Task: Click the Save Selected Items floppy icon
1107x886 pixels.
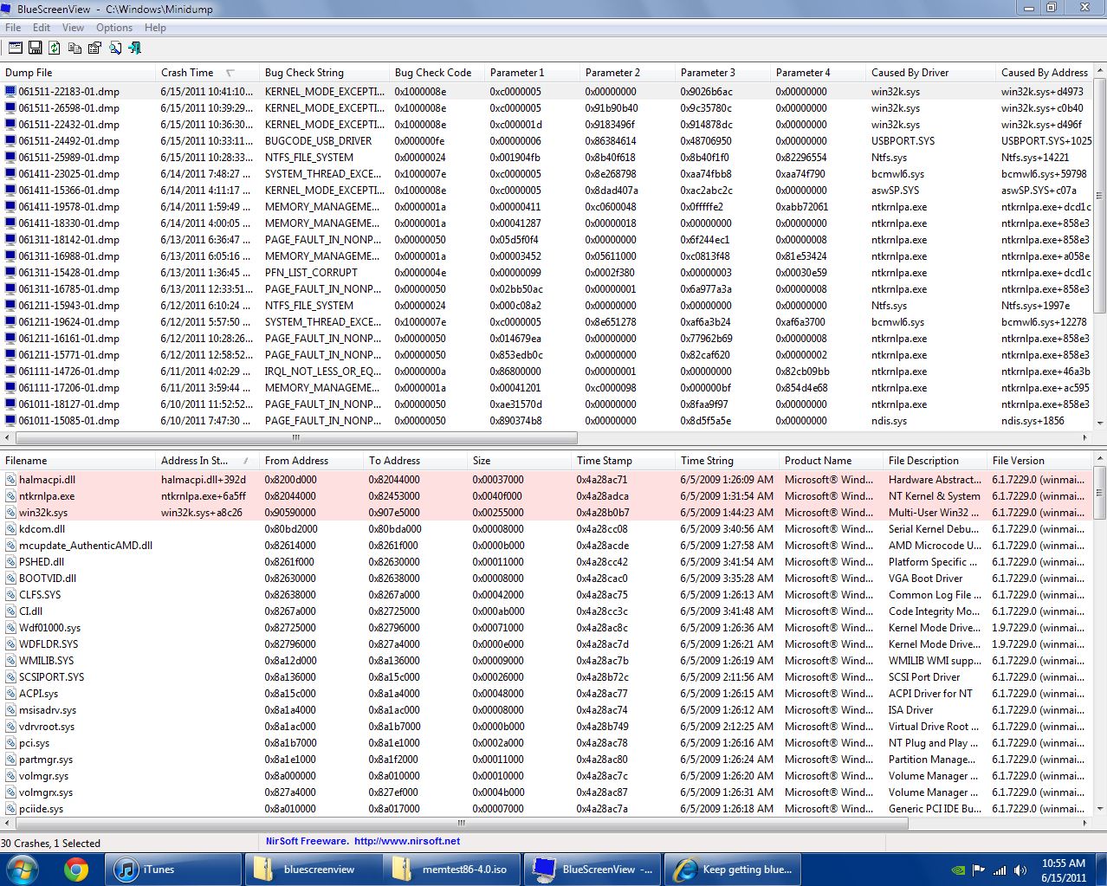Action: 36,48
